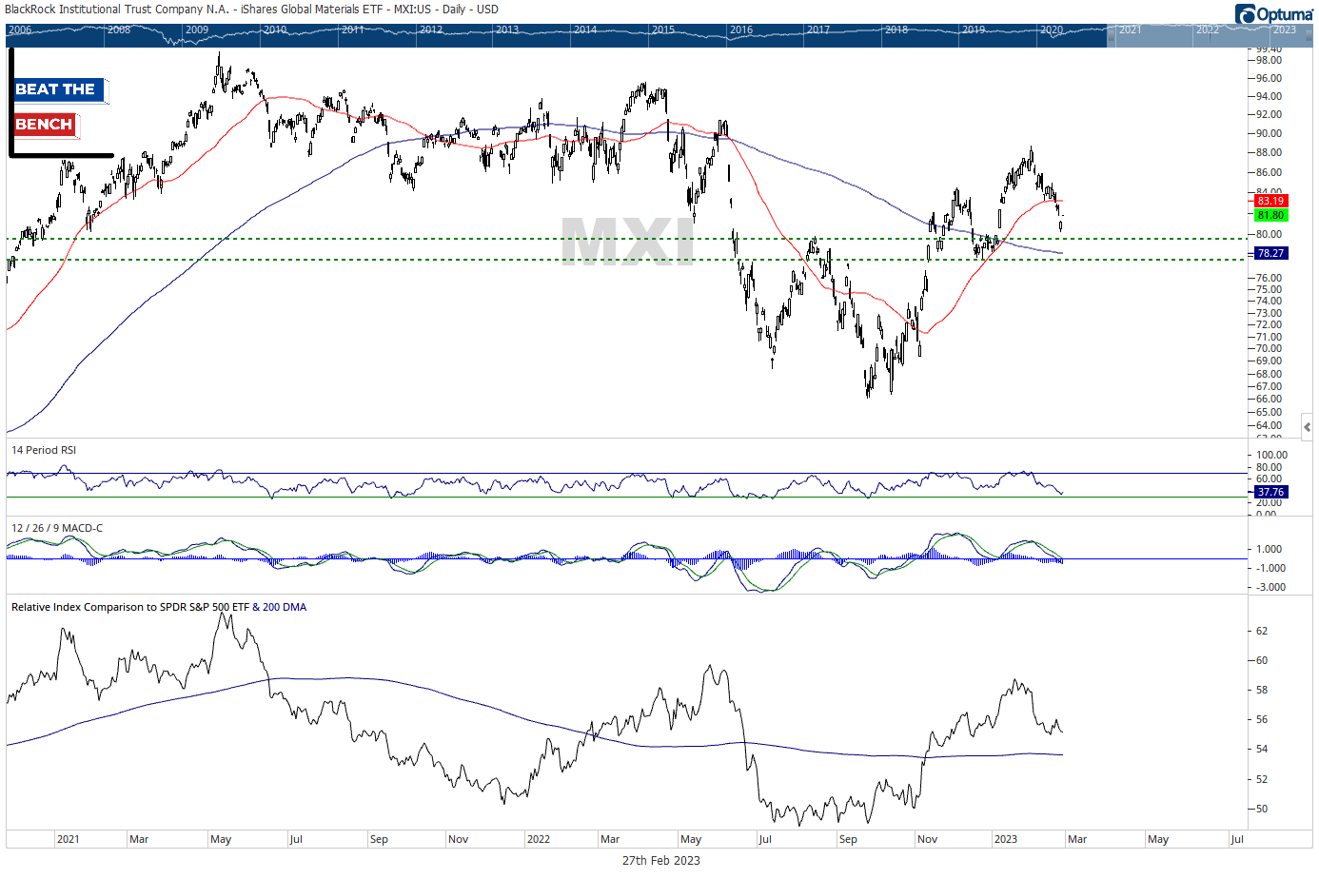
Task: Click the Relative Index Comparison pane label
Action: 159,607
